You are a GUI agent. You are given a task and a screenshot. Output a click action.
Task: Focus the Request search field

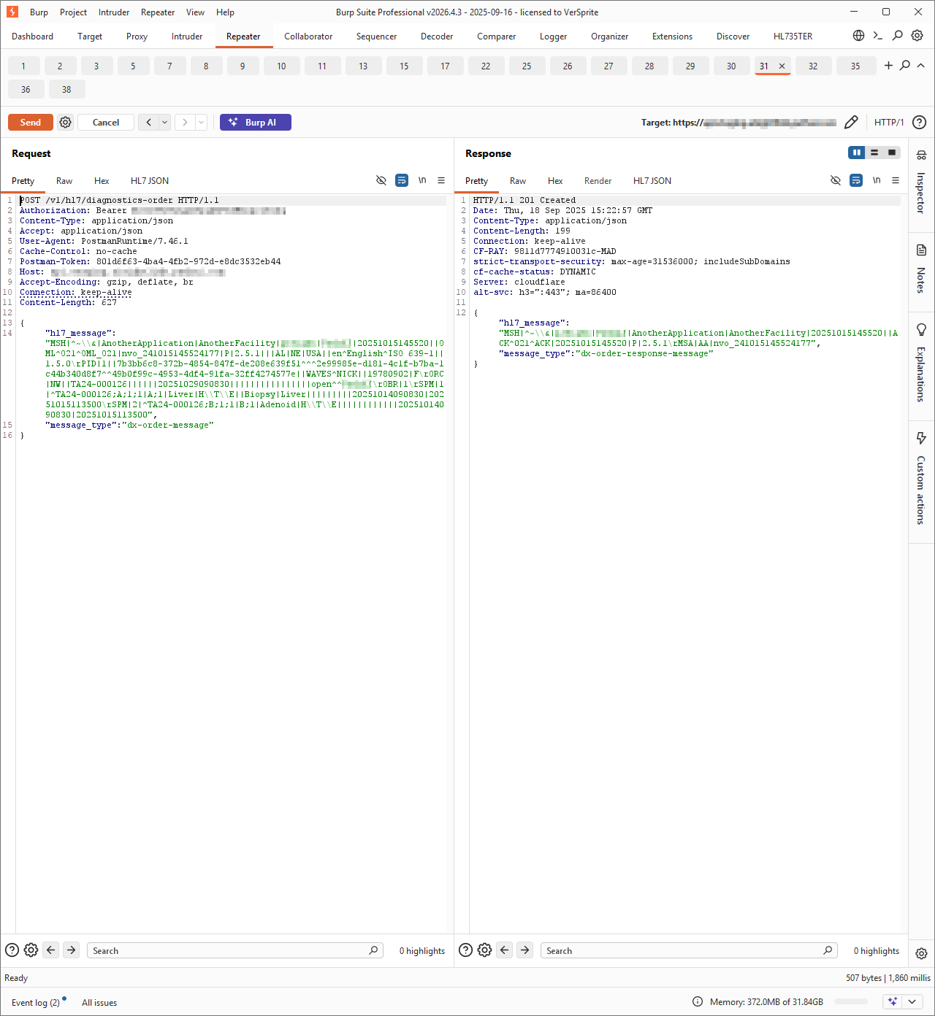(x=235, y=950)
